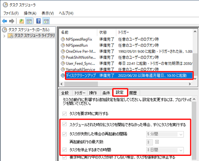Click 準備完了 status of ディスククリーンアップ
The image size is (199, 161).
pyautogui.click(x=107, y=75)
